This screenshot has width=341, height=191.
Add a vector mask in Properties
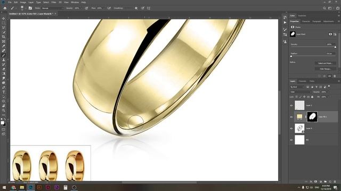coord(335,34)
